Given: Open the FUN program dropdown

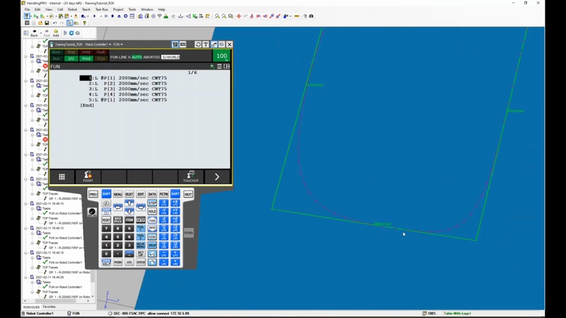Looking at the screenshot, I should click(118, 45).
